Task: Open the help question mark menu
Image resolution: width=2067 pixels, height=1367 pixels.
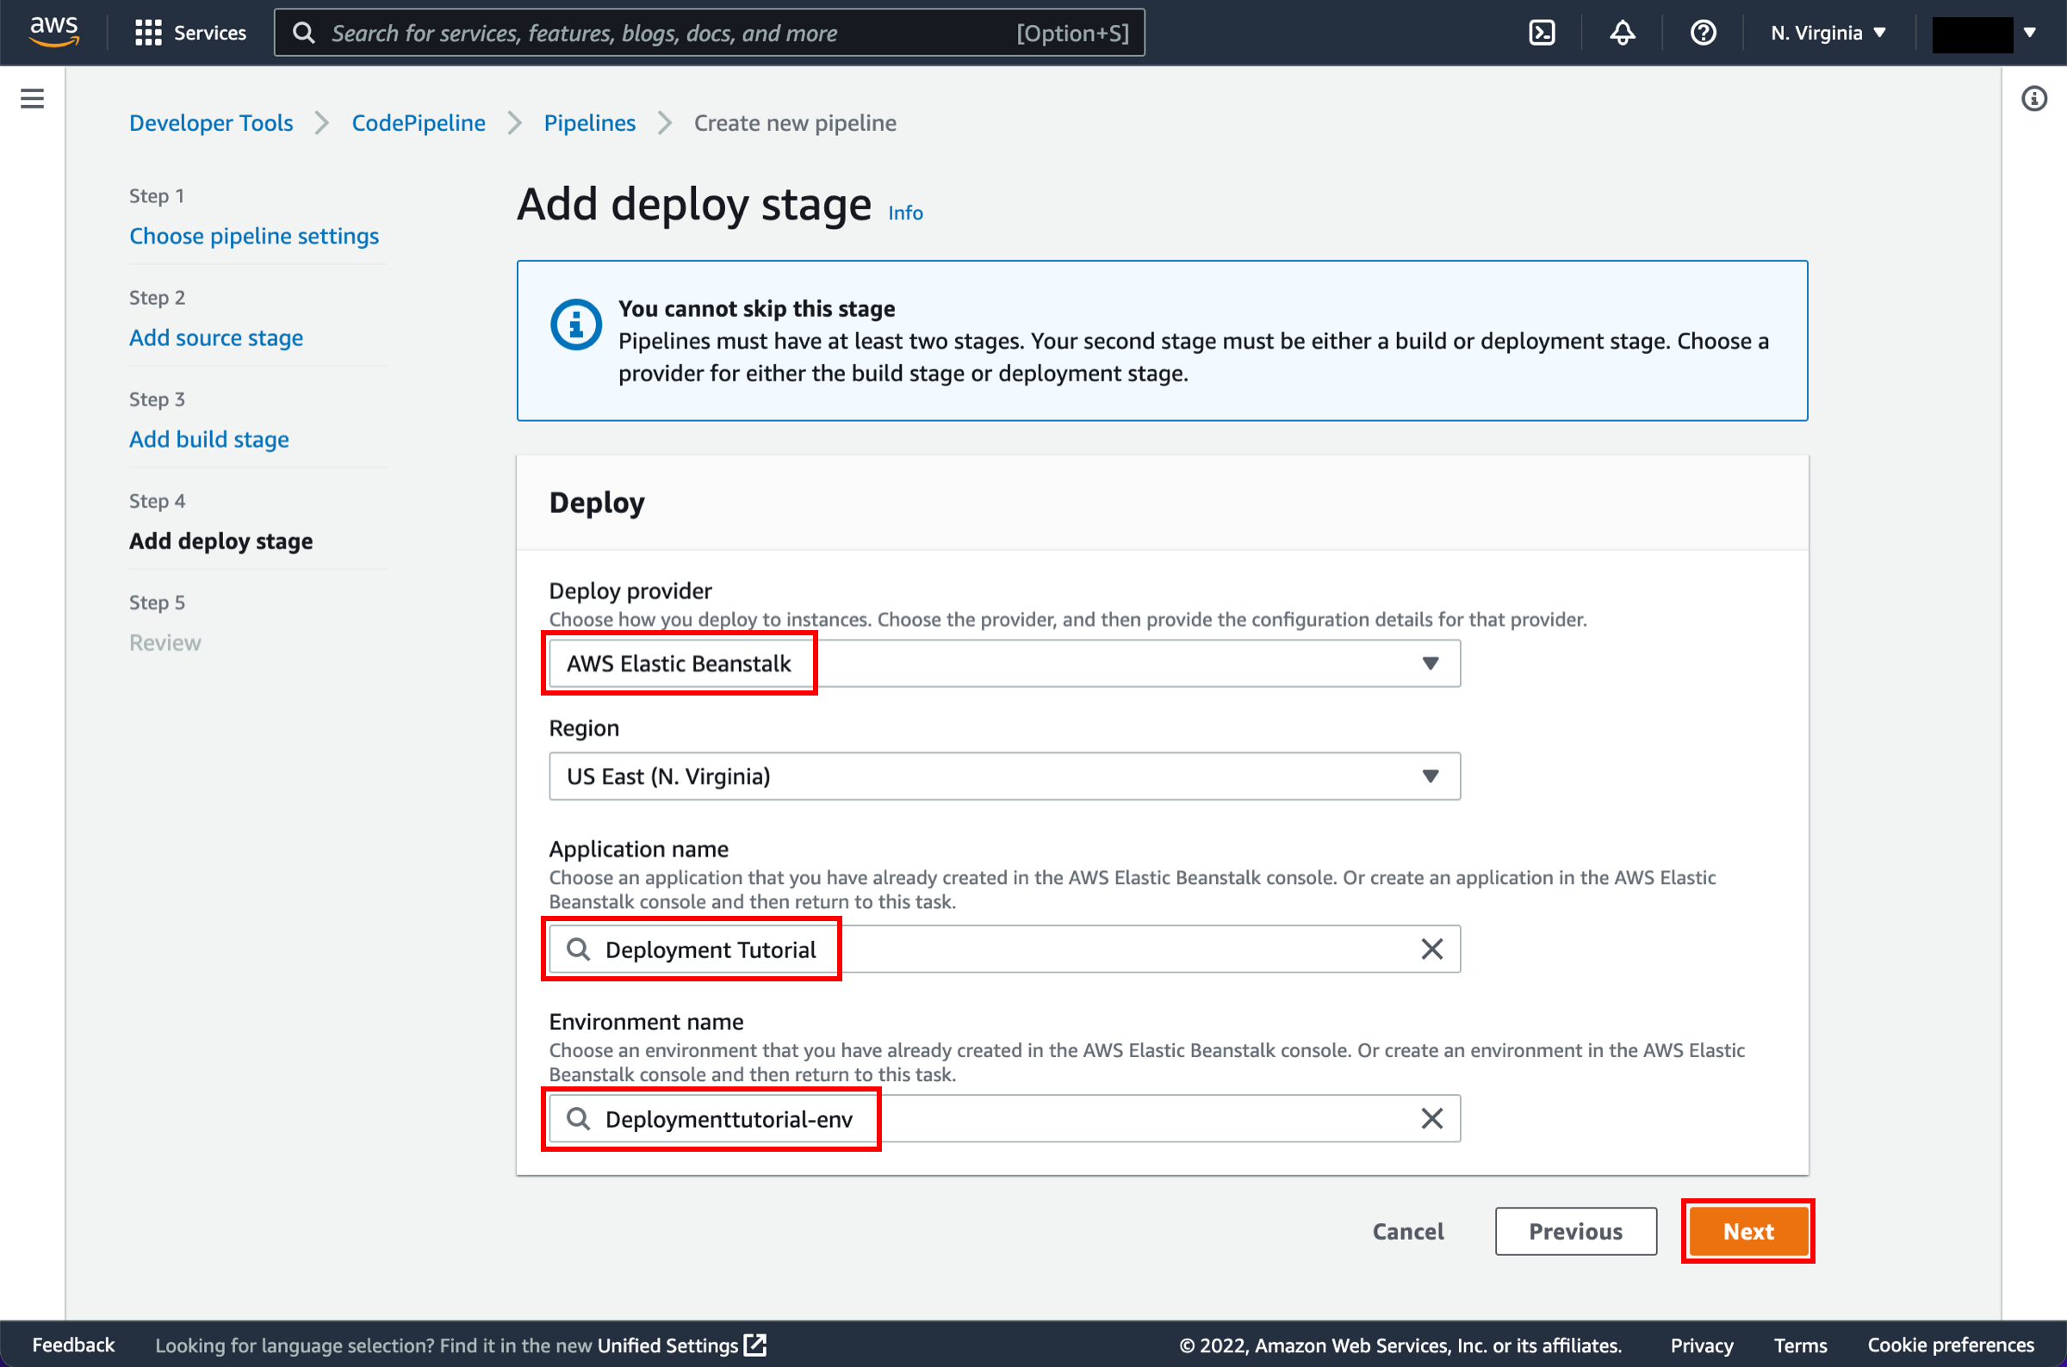Action: pyautogui.click(x=1703, y=33)
